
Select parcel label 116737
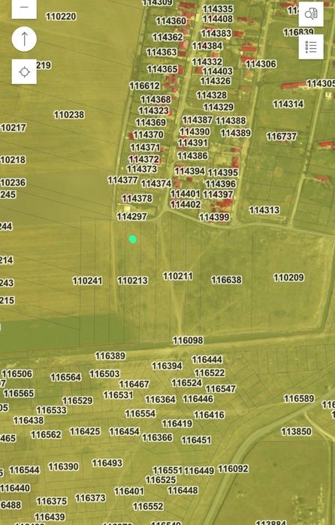coord(282,137)
